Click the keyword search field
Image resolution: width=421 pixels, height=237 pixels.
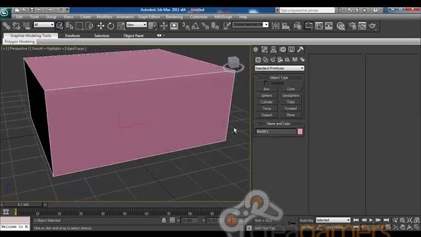point(307,11)
